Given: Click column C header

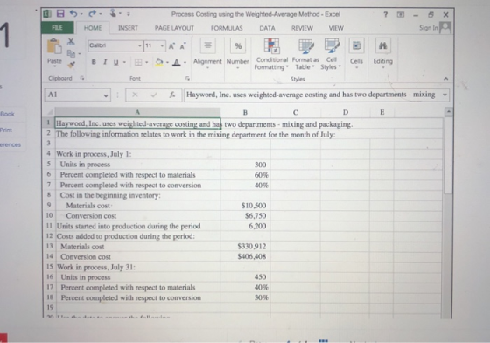Looking at the screenshot, I should pyautogui.click(x=296, y=112).
